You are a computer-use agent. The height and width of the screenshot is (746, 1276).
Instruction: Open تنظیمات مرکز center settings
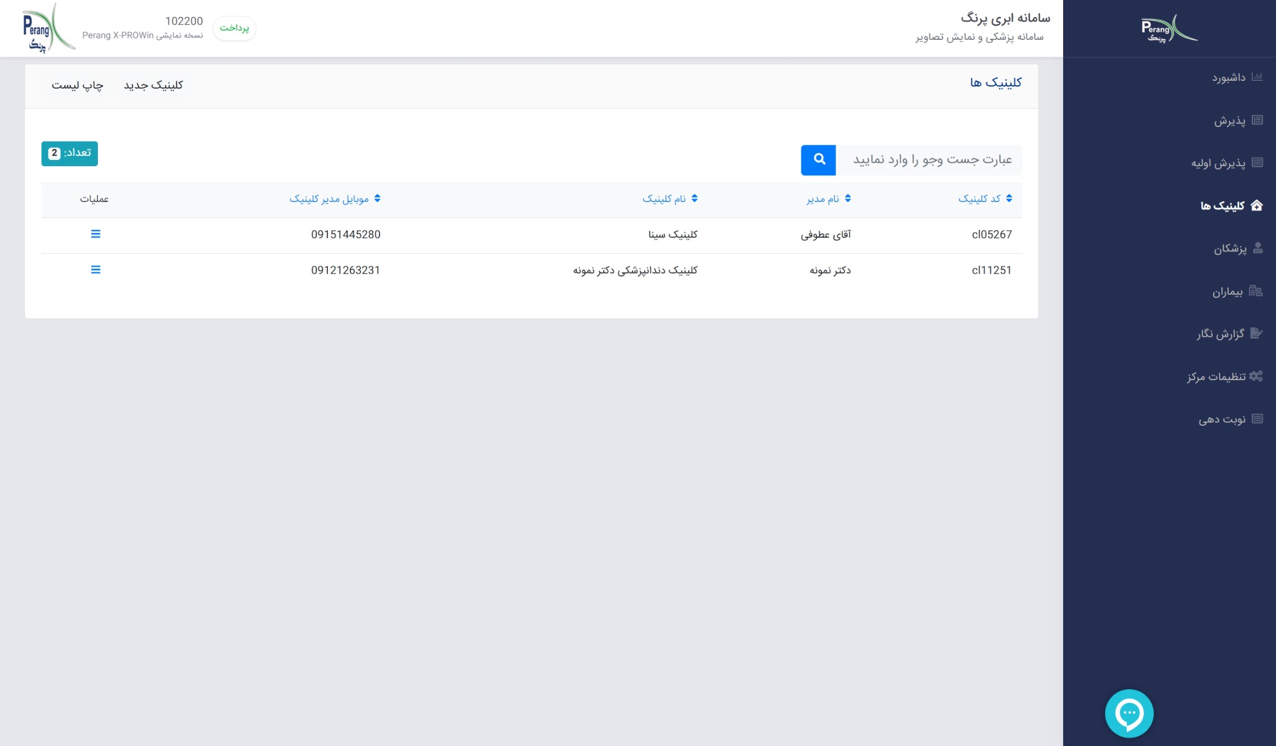click(x=1217, y=376)
